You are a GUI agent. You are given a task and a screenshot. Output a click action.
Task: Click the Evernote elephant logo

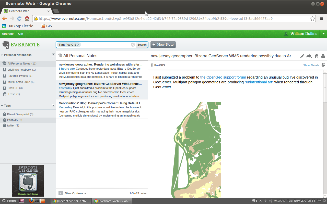[6, 45]
